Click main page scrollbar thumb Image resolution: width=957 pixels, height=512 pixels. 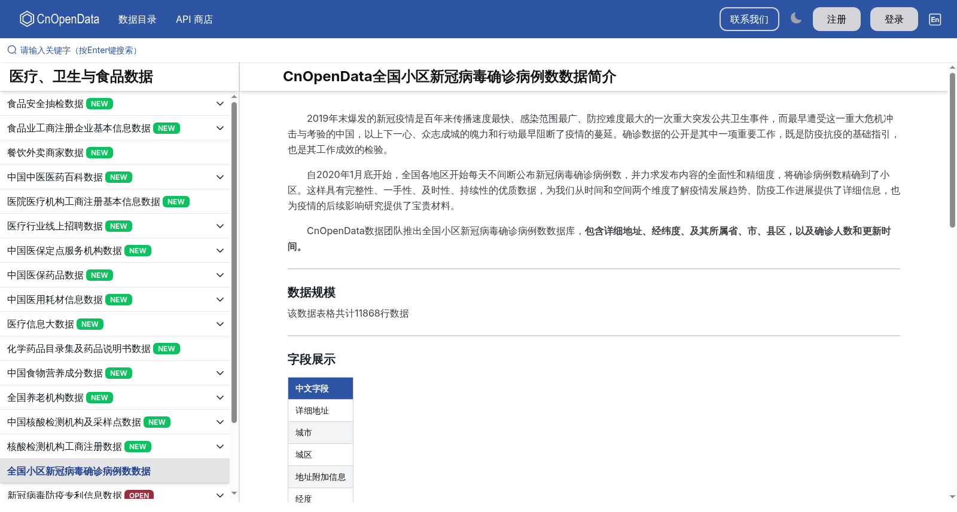[952, 150]
